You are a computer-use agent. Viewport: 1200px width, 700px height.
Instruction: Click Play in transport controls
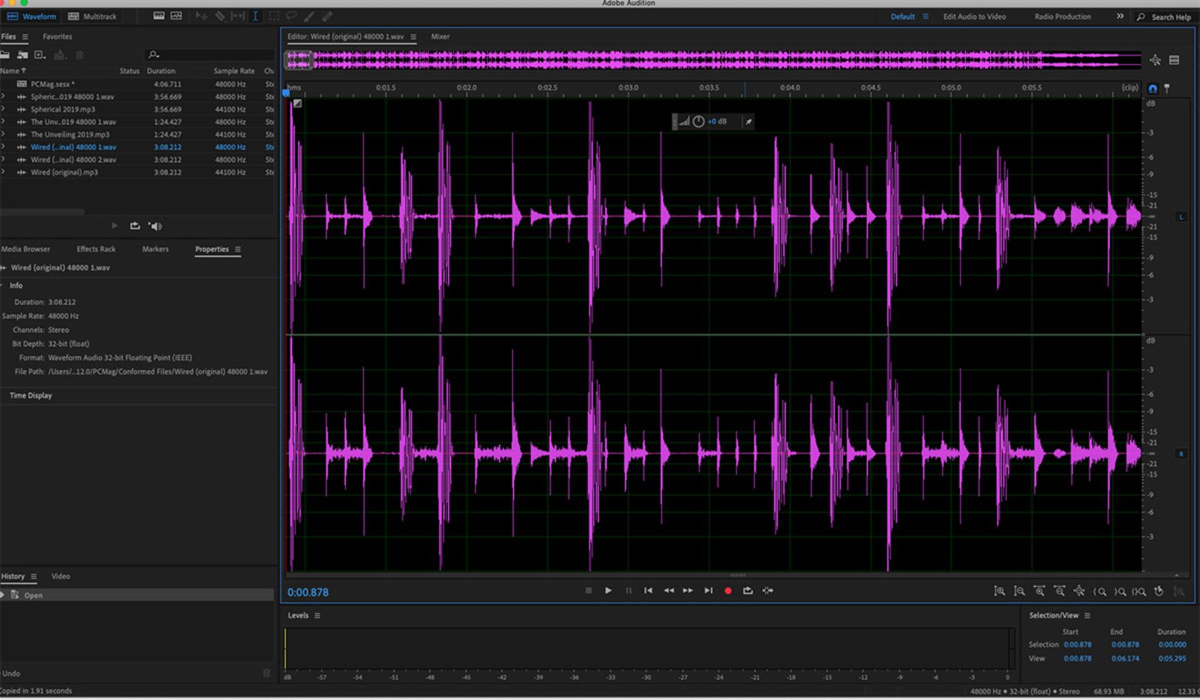pos(608,591)
